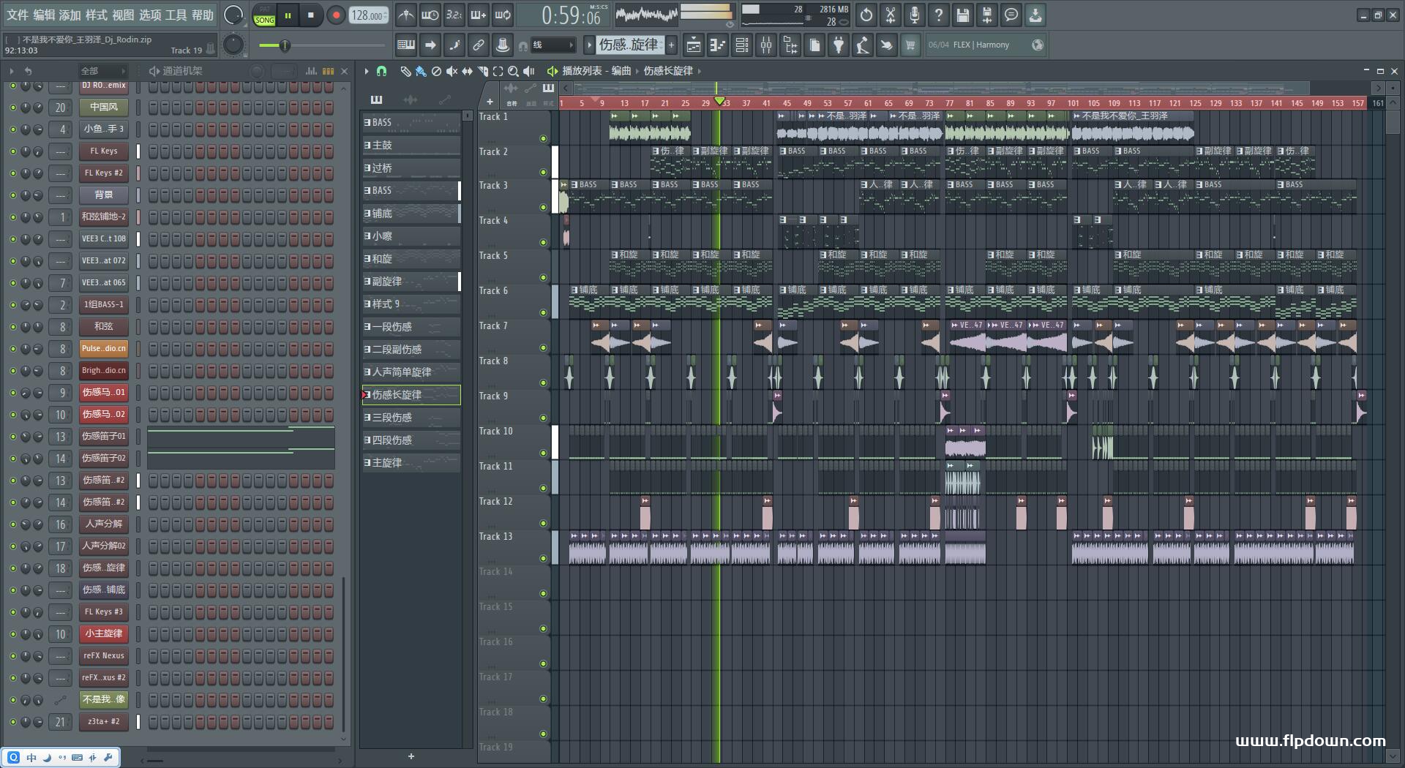
Task: Toggle mute LED for 小主旋律 channel
Action: click(12, 634)
